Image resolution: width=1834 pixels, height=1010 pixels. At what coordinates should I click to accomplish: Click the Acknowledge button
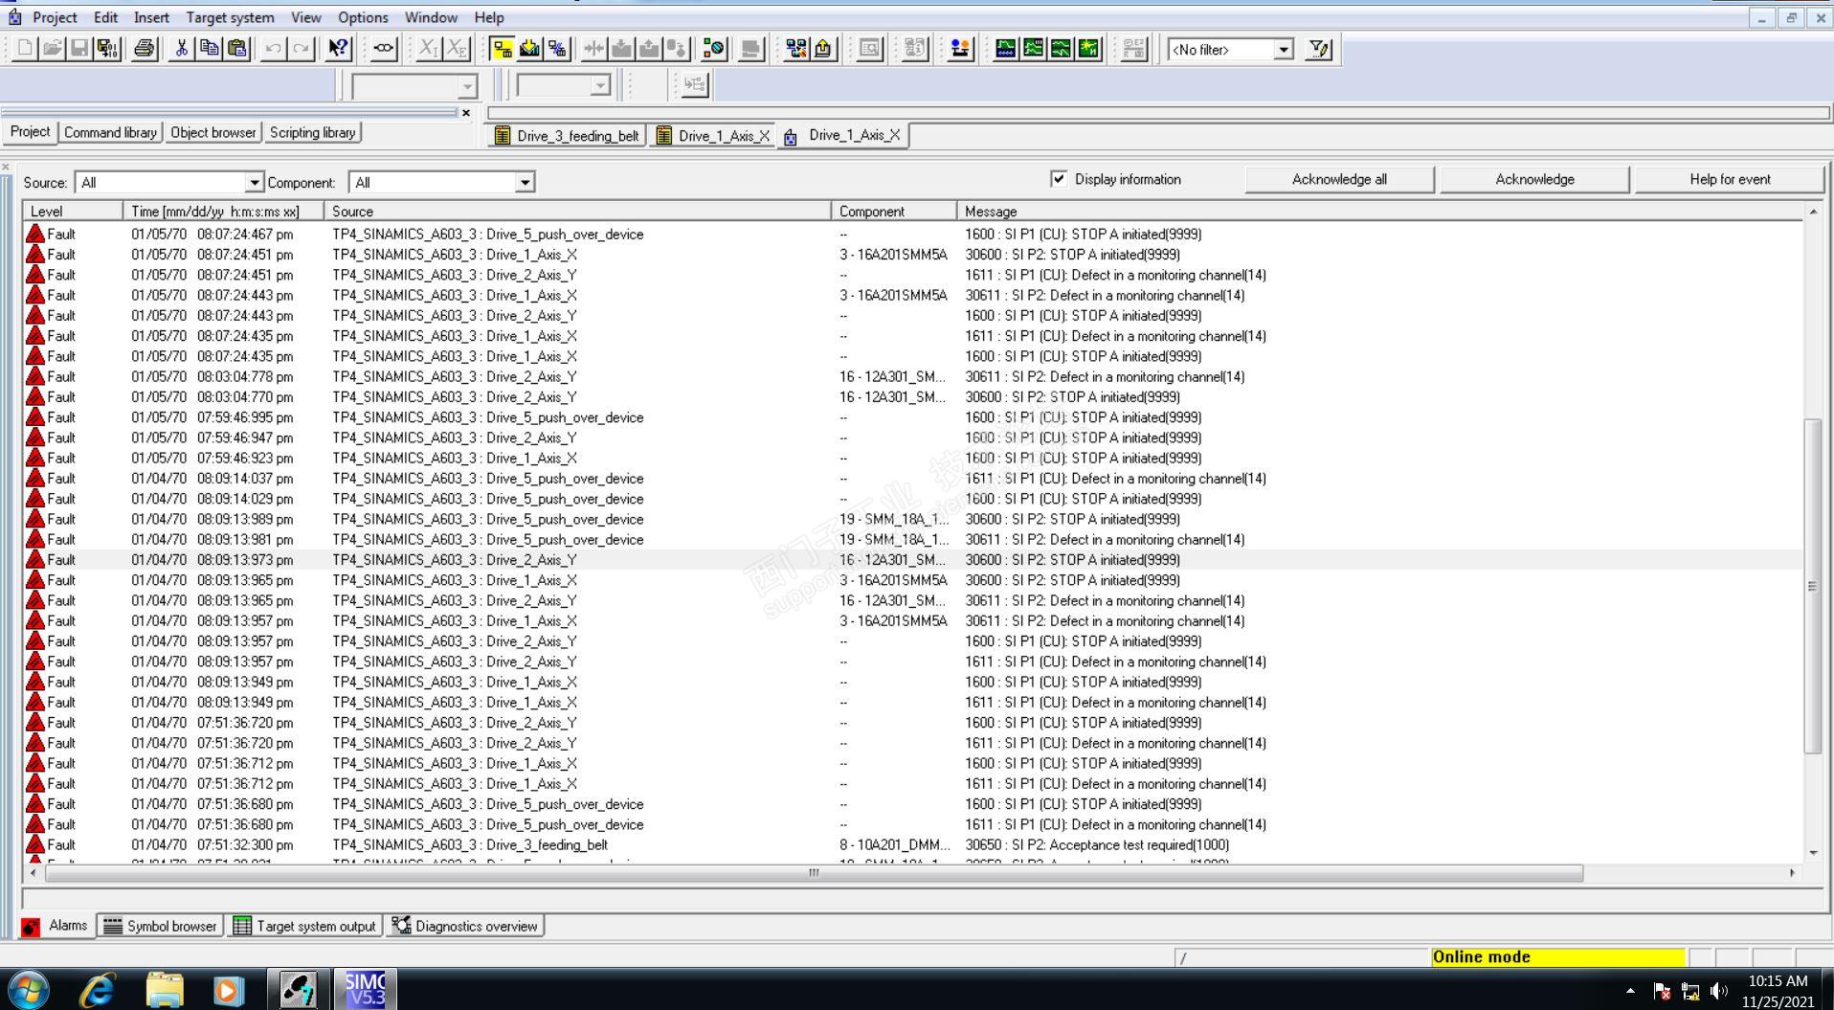pyautogui.click(x=1534, y=179)
